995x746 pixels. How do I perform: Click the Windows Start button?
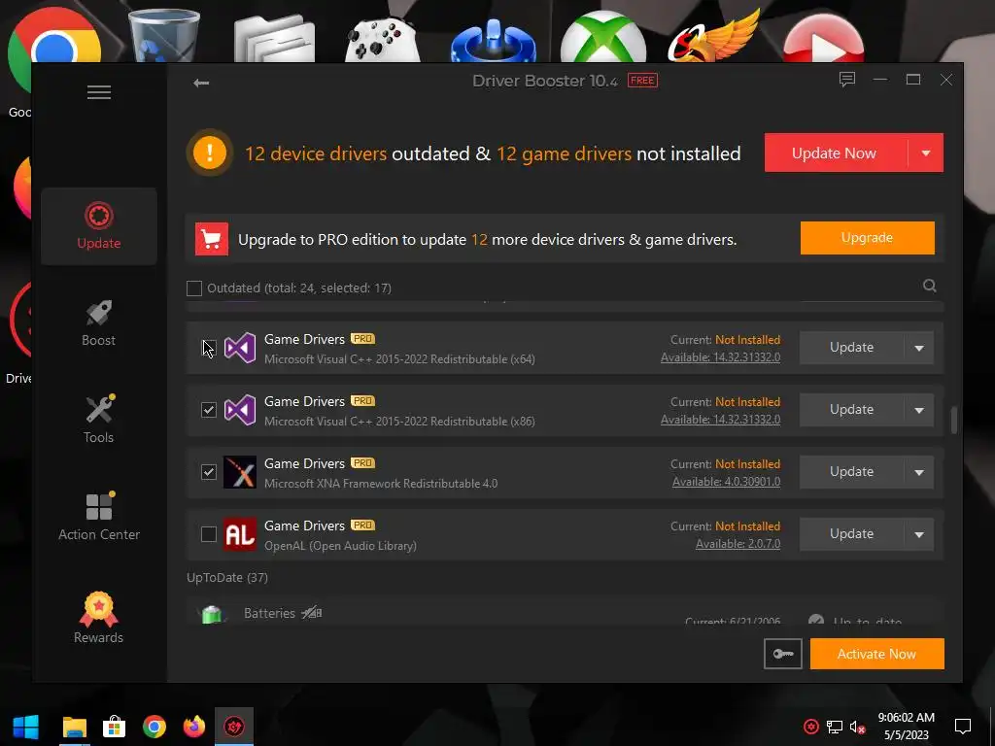(x=25, y=727)
